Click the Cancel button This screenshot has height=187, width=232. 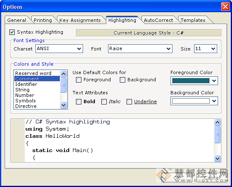pyautogui.click(x=212, y=177)
